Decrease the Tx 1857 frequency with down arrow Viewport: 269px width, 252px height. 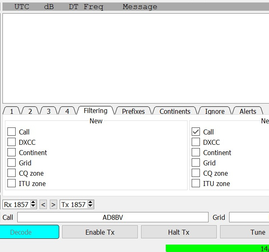[90, 206]
